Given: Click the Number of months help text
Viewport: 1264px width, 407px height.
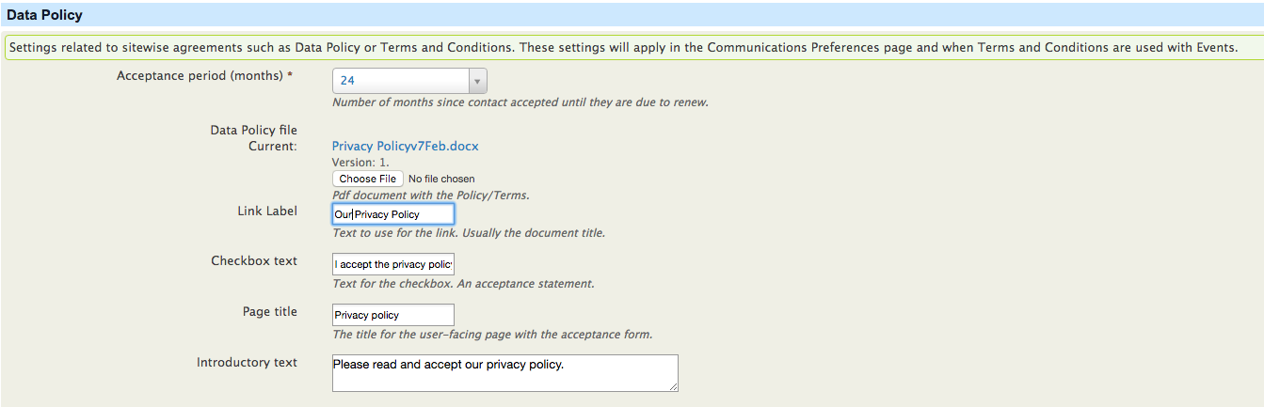Looking at the screenshot, I should tap(520, 102).
